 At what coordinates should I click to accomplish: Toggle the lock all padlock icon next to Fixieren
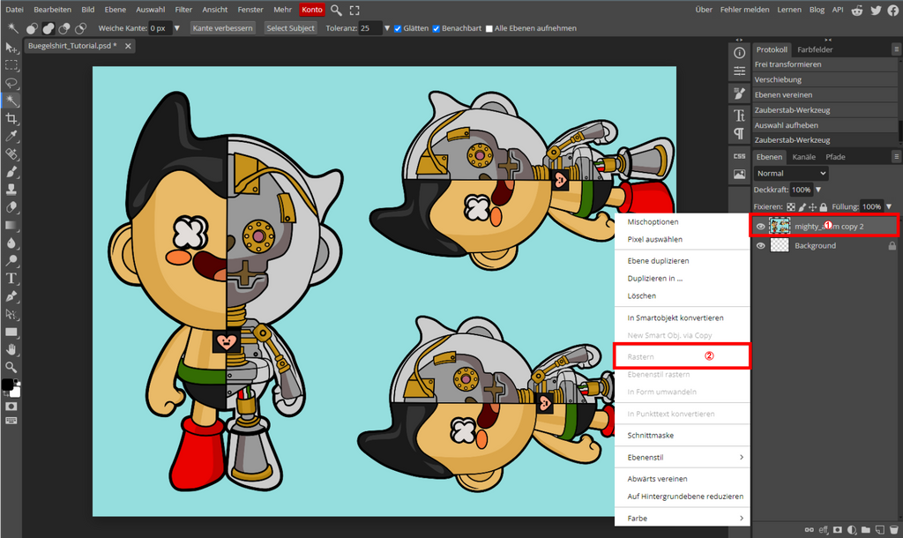[824, 206]
